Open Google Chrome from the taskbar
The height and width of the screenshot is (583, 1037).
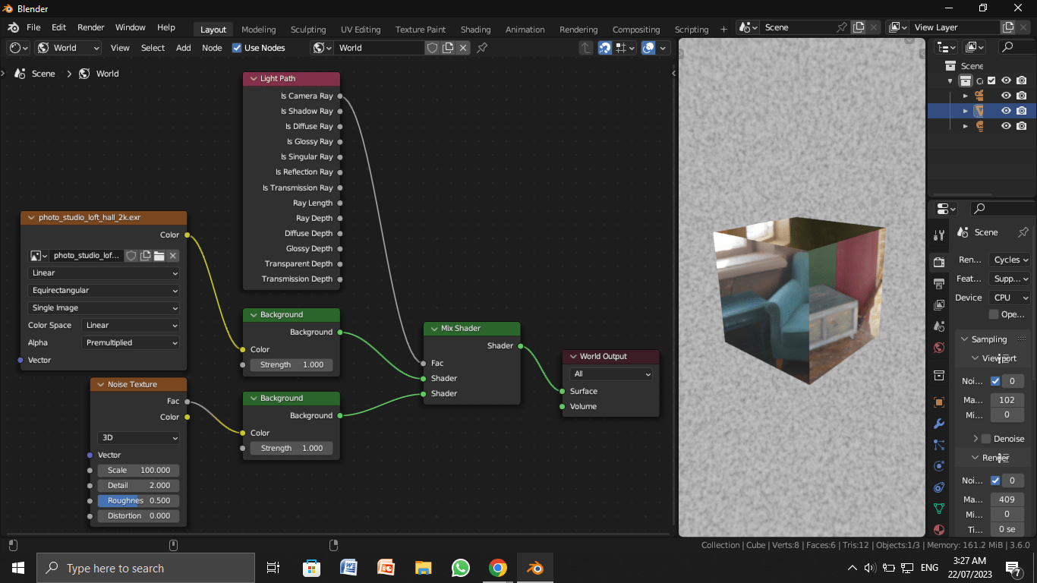[x=497, y=568]
